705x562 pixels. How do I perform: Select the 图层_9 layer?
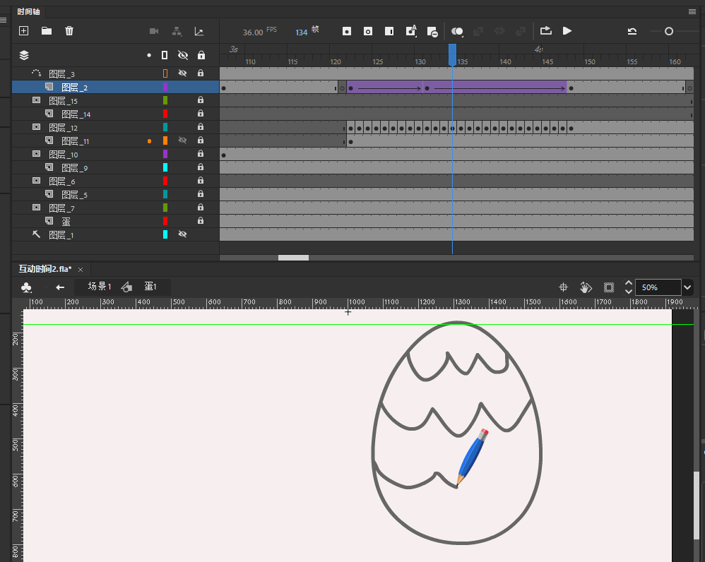coord(75,168)
